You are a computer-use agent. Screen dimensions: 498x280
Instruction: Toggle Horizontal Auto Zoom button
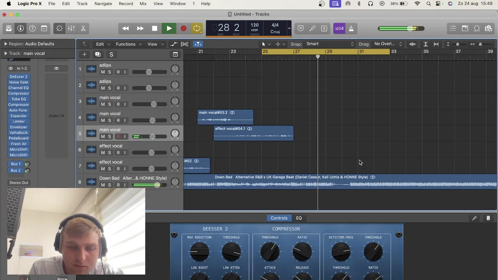436,44
